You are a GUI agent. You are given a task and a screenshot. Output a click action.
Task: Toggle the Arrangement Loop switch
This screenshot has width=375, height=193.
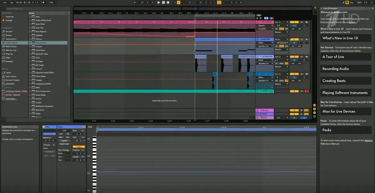click(x=219, y=2)
